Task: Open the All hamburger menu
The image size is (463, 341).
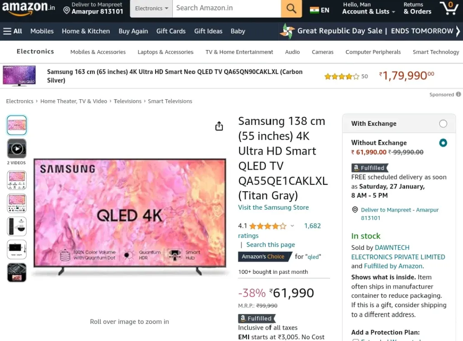Action: pos(13,31)
